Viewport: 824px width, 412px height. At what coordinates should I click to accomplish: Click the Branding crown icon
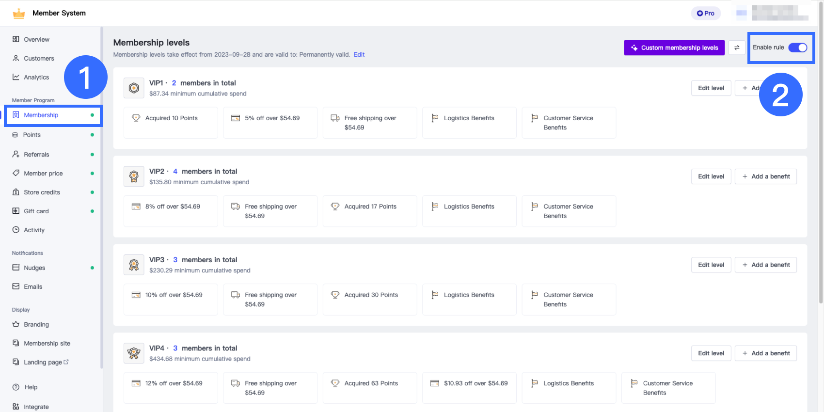pos(16,324)
